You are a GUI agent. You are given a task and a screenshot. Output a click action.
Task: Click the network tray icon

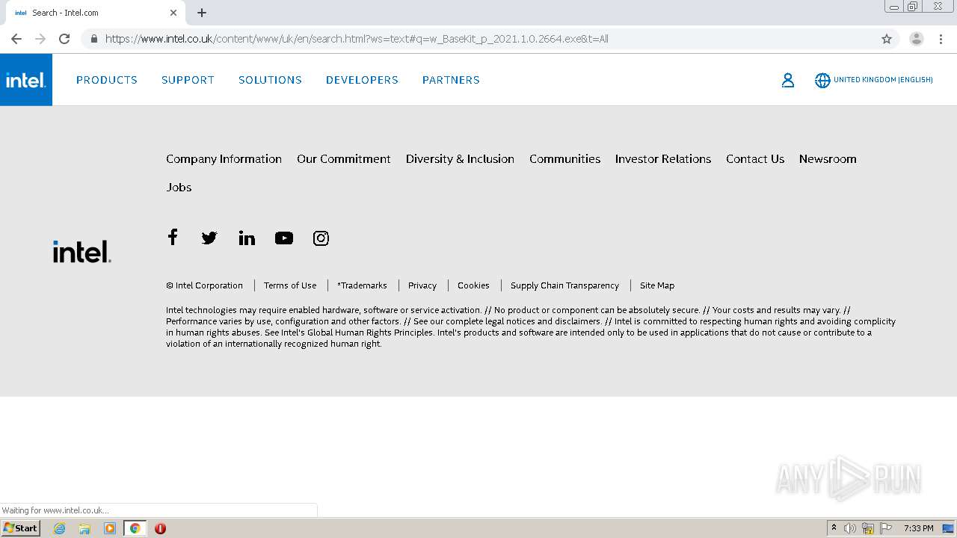pos(868,528)
